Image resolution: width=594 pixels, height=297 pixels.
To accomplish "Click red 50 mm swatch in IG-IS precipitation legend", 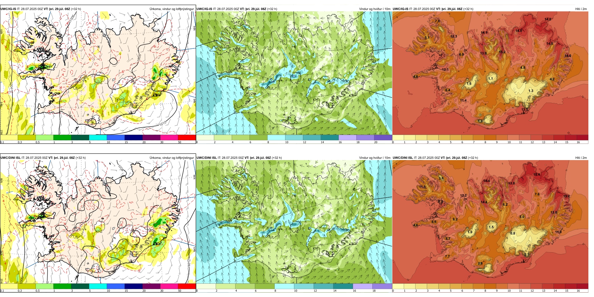I will (187, 138).
